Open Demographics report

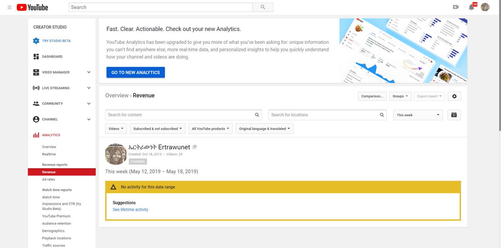click(53, 231)
